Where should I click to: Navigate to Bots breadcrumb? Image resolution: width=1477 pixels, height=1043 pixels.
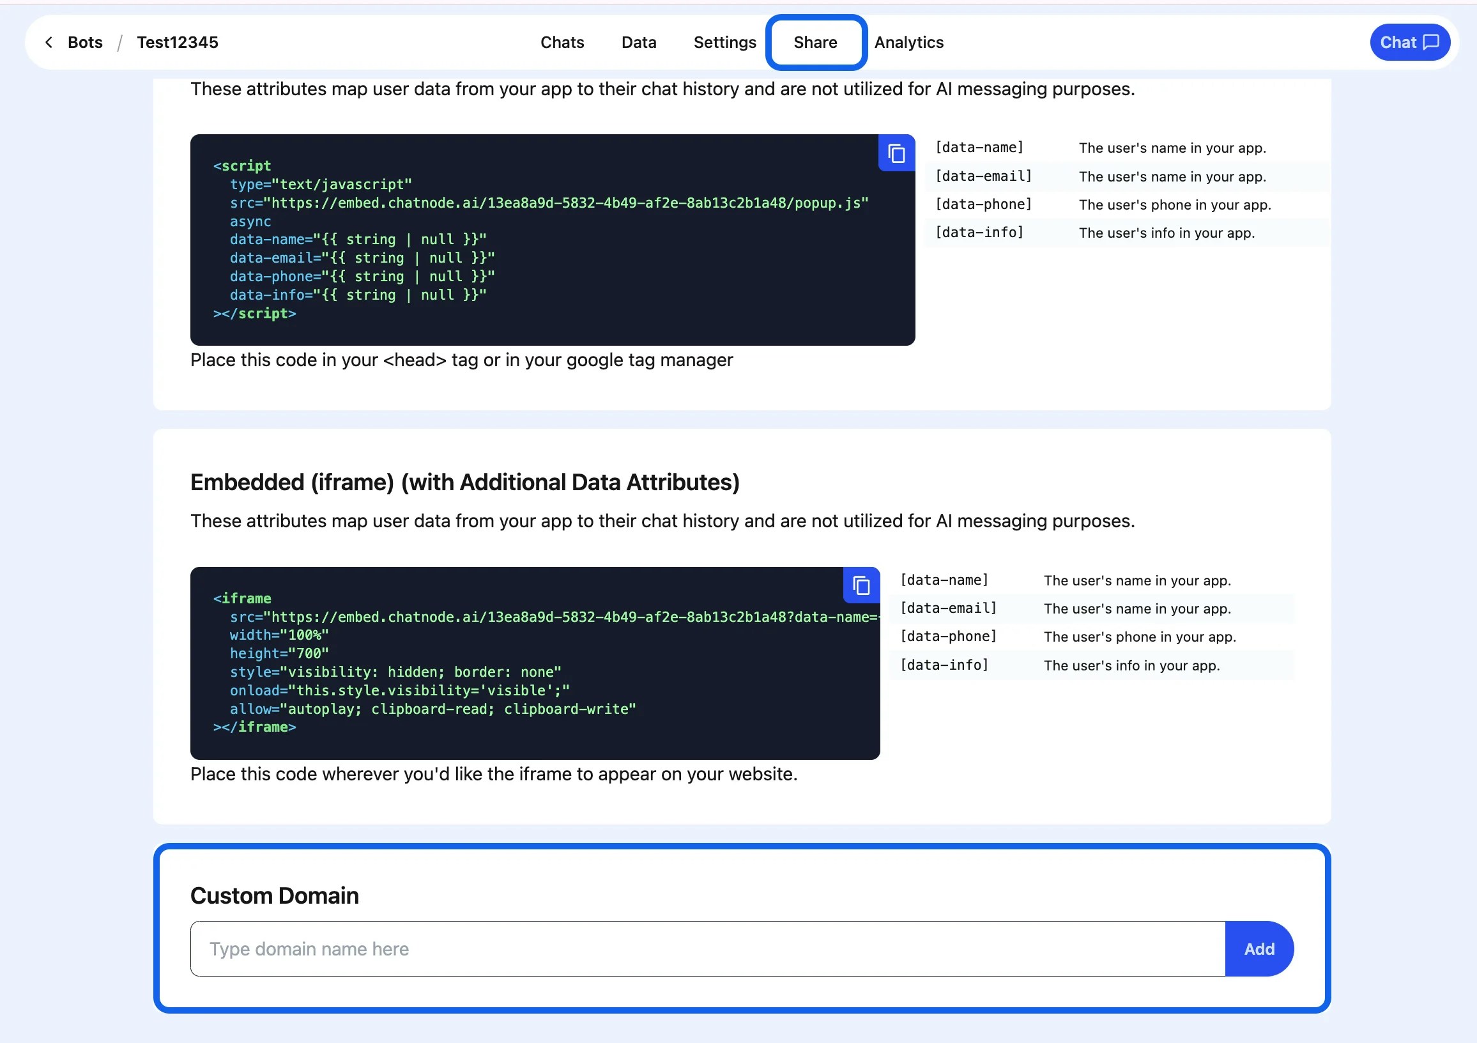[85, 42]
